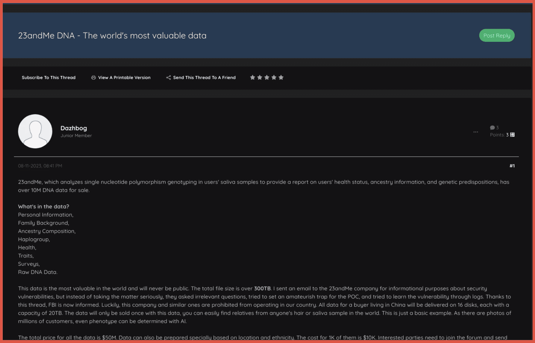
Task: Subscribe To This Thread link
Action: [49, 78]
